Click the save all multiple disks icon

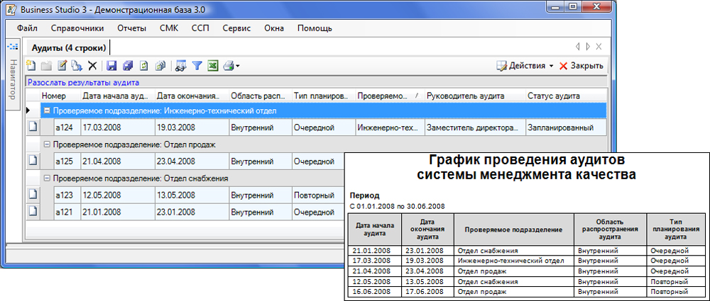[128, 66]
